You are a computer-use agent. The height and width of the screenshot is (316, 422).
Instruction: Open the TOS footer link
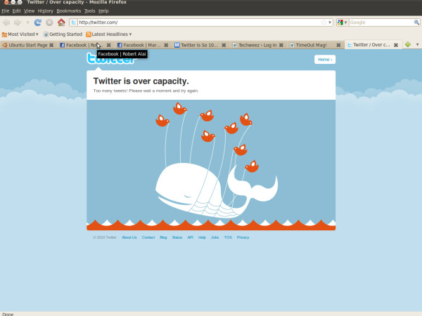point(228,237)
